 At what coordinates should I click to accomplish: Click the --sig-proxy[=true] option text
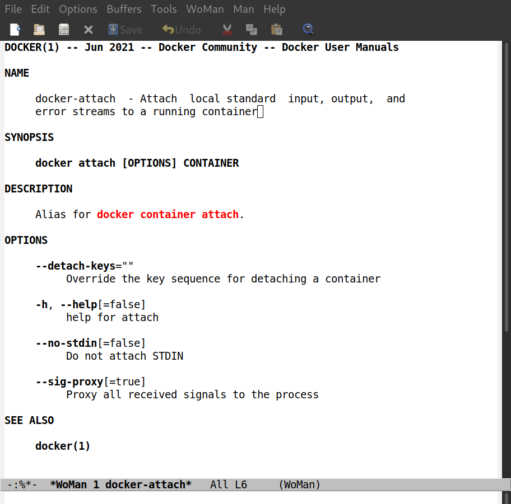90,381
